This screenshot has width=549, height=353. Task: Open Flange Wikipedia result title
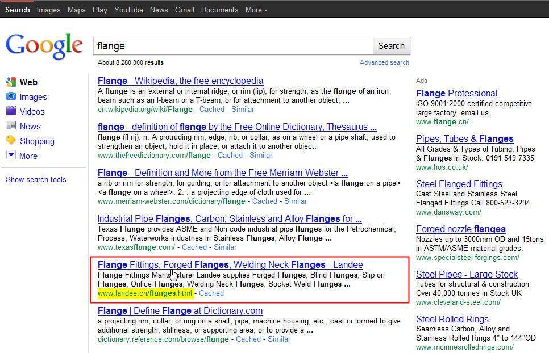(x=180, y=81)
